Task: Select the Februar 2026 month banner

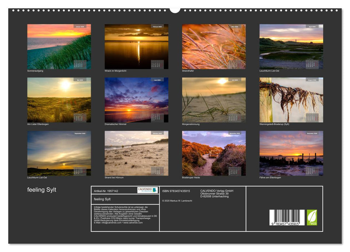Action: 156,26
